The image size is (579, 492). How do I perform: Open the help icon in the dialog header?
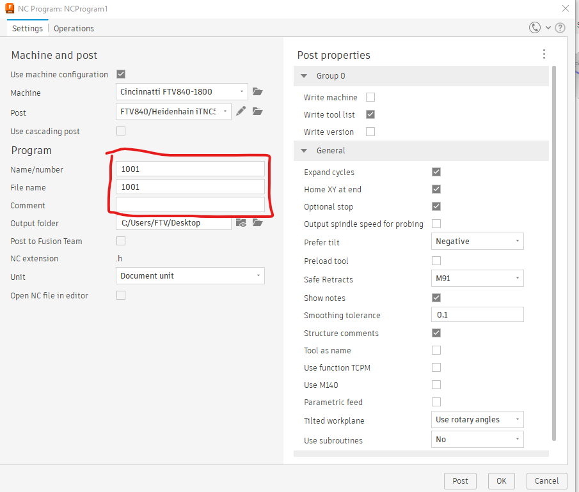point(560,27)
